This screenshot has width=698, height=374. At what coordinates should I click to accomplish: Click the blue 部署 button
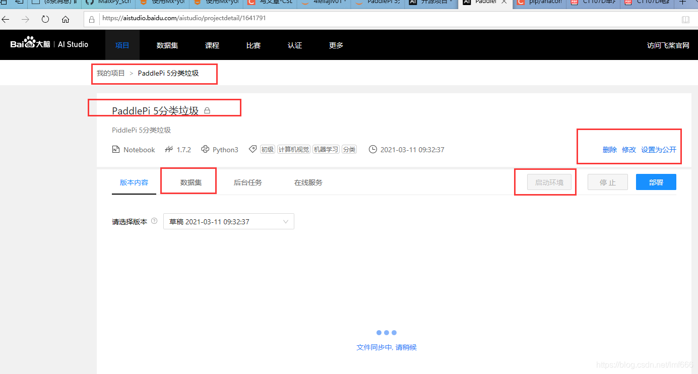coord(656,182)
